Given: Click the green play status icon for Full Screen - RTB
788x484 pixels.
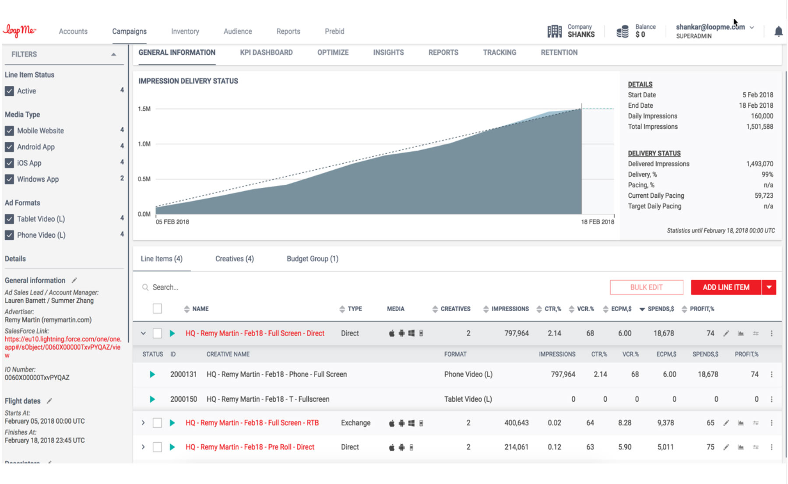Looking at the screenshot, I should (172, 423).
